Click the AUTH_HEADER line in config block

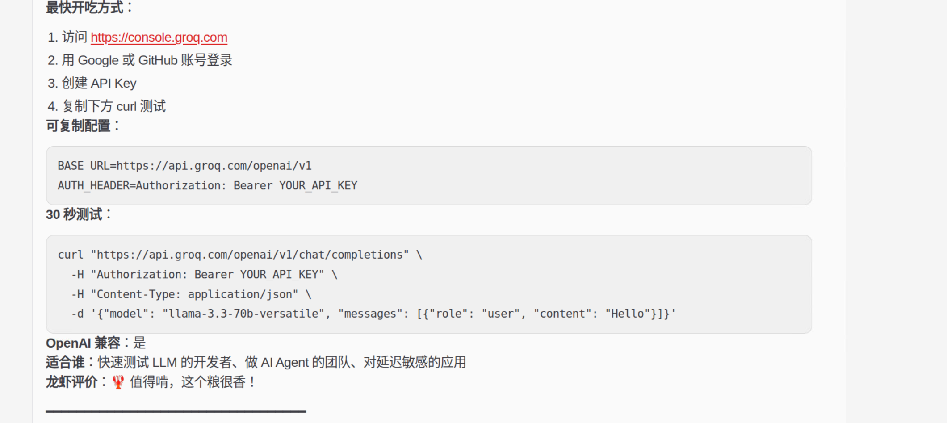[x=208, y=185]
